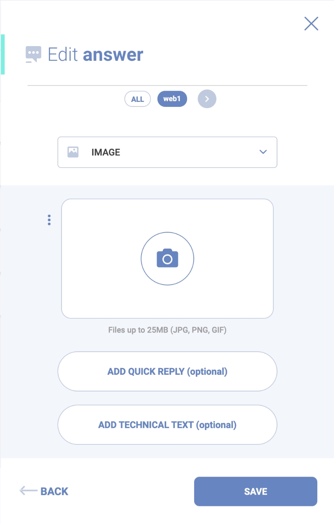This screenshot has width=334, height=524.
Task: Save the edited answer
Action: coord(255,491)
